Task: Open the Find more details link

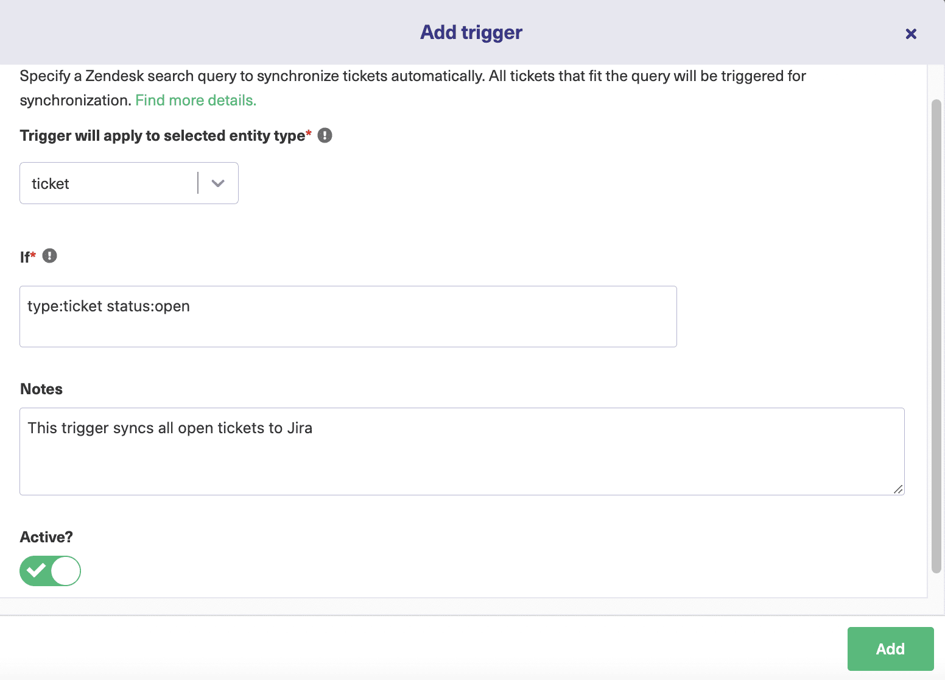Action: click(195, 100)
